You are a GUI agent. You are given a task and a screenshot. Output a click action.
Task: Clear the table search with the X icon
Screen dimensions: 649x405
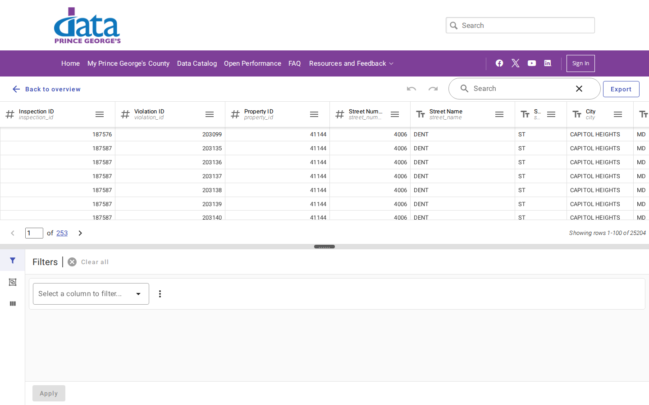579,89
